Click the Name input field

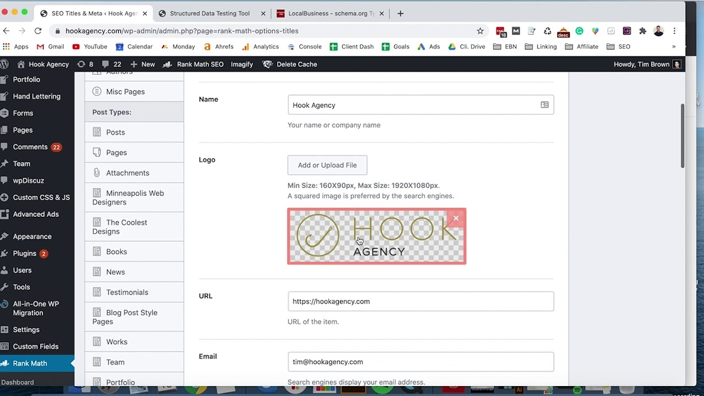[x=421, y=105]
